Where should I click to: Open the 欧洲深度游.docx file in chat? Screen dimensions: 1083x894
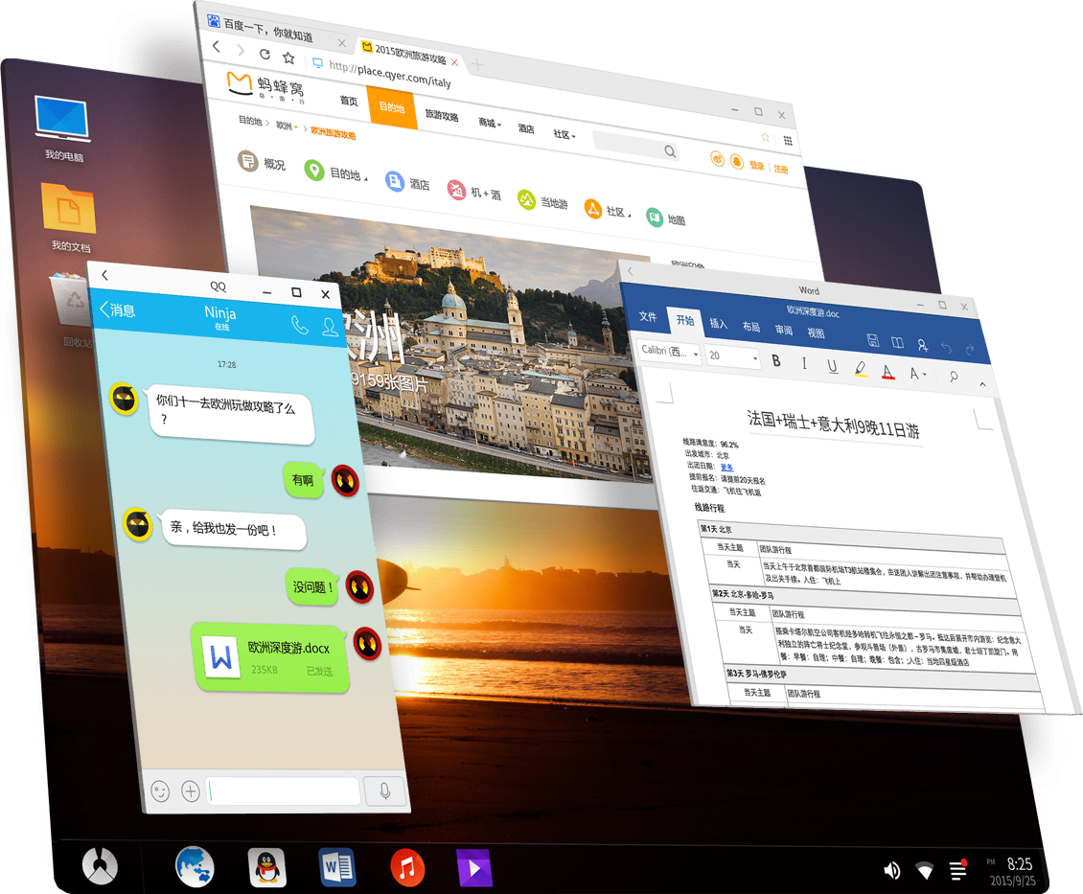point(270,655)
